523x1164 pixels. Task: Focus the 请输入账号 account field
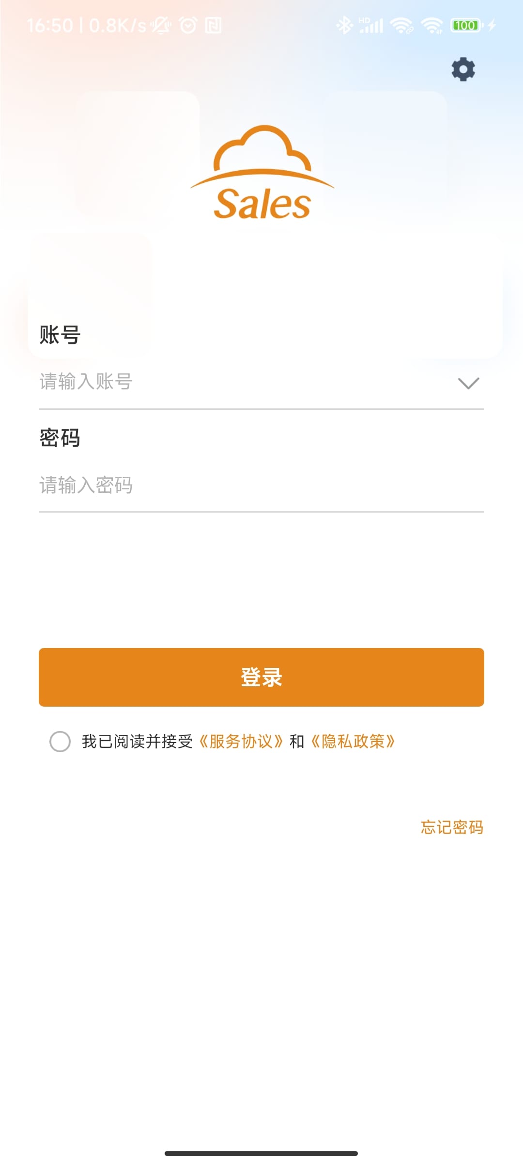tap(242, 382)
